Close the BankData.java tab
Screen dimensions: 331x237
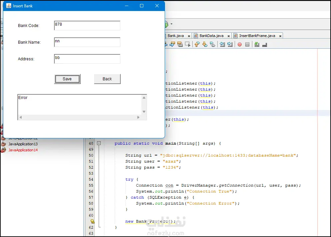(229, 36)
